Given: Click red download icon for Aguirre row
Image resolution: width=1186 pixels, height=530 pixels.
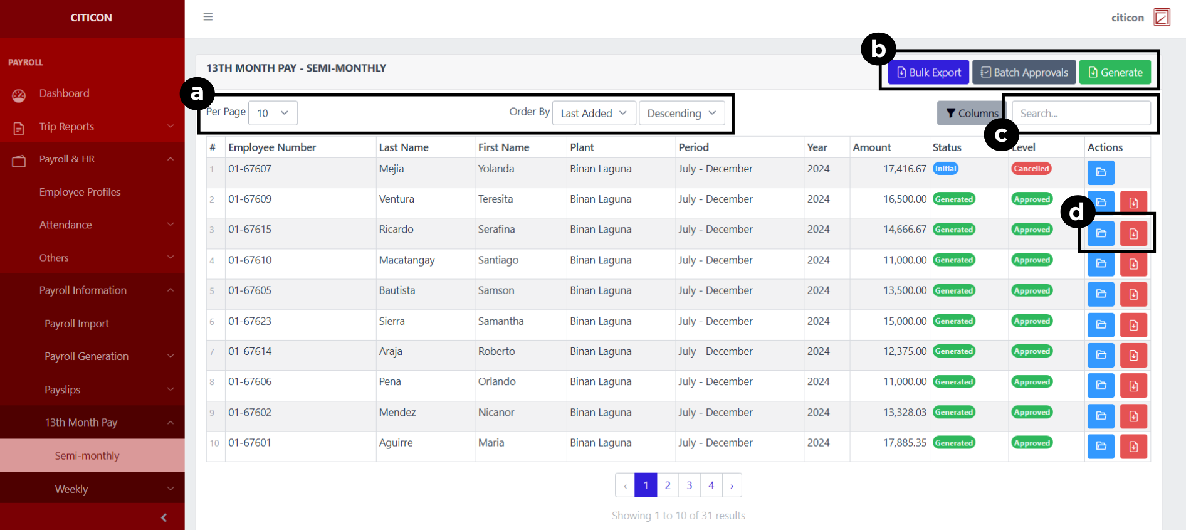Looking at the screenshot, I should pos(1133,447).
